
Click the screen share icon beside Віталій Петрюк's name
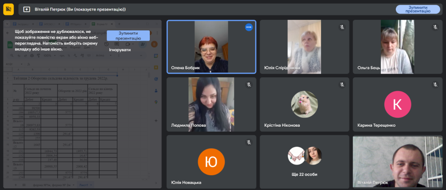(27, 9)
